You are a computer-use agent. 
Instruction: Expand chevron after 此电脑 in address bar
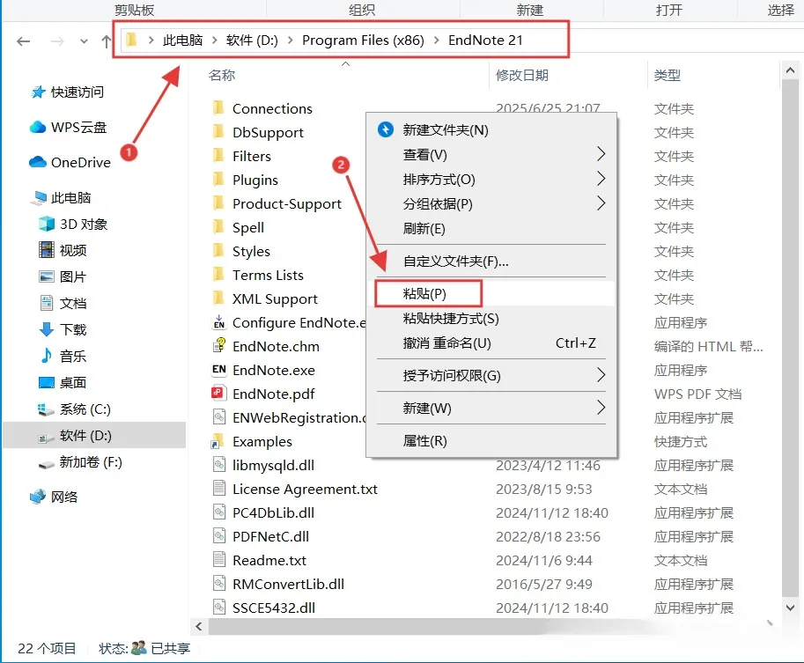coord(214,40)
